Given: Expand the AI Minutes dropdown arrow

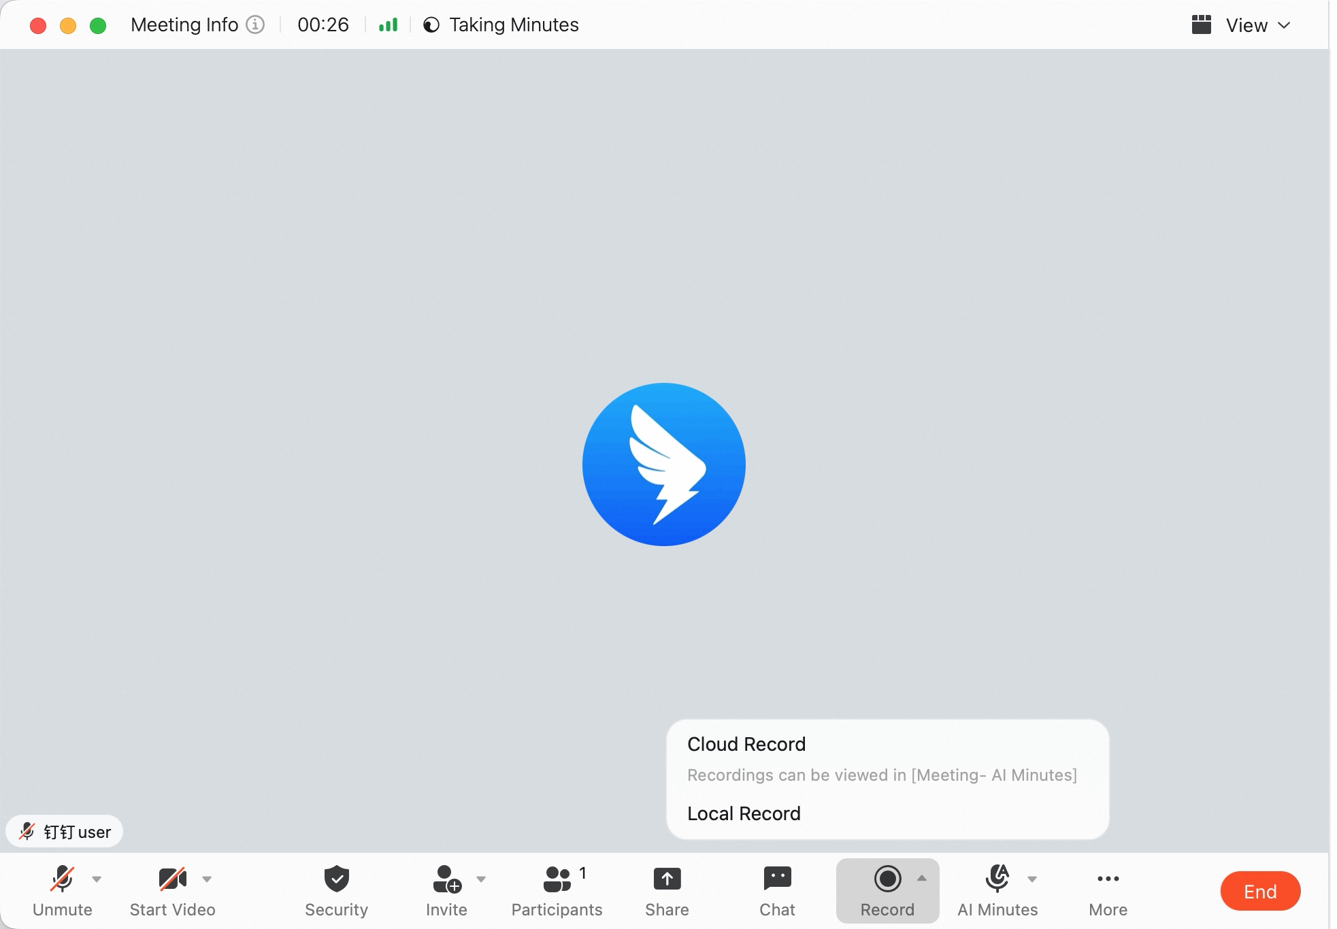Looking at the screenshot, I should (1032, 879).
